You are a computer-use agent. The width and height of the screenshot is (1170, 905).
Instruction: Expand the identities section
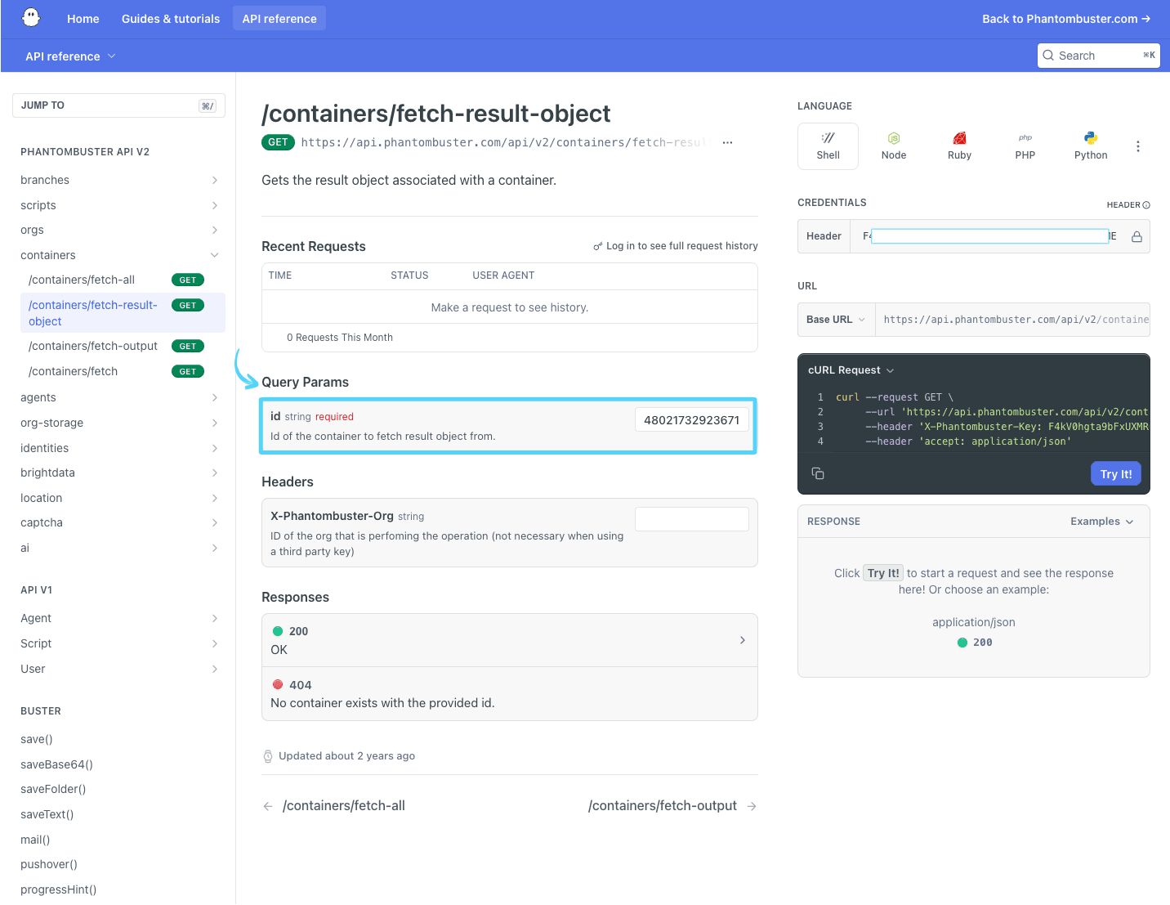click(x=215, y=448)
